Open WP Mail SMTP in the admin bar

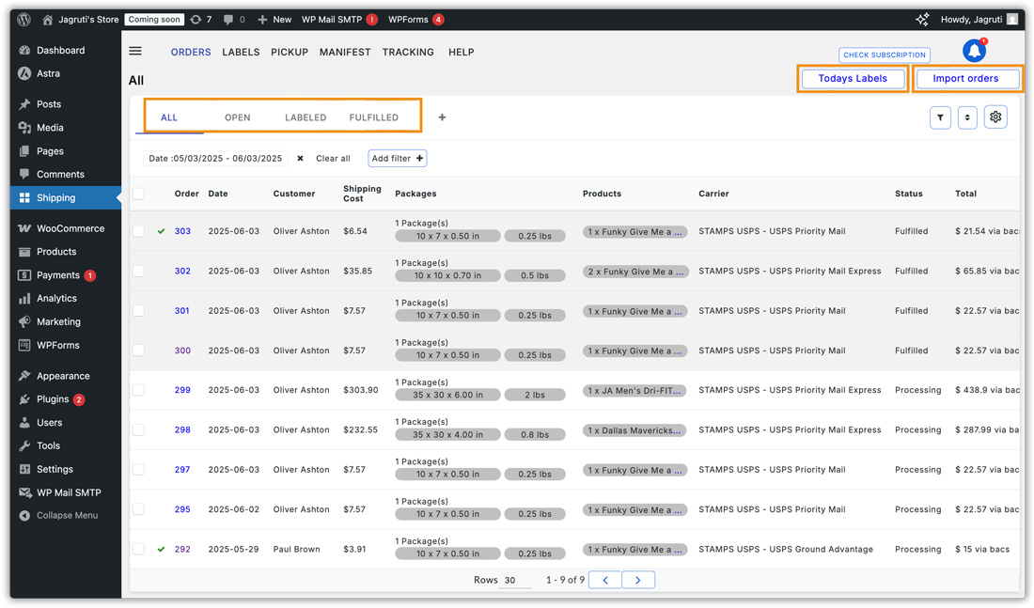point(339,19)
